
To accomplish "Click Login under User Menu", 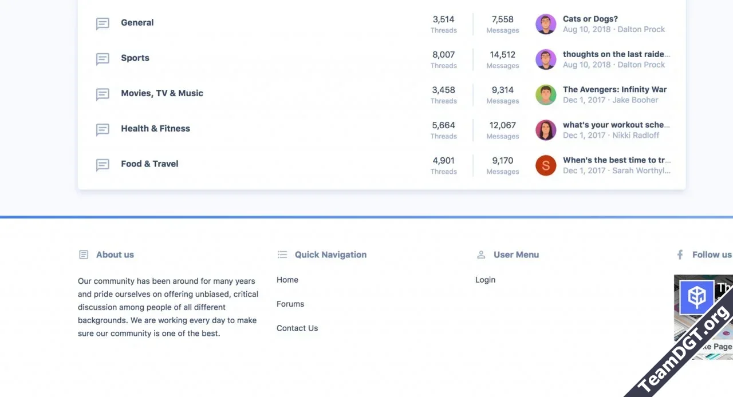I will [485, 280].
